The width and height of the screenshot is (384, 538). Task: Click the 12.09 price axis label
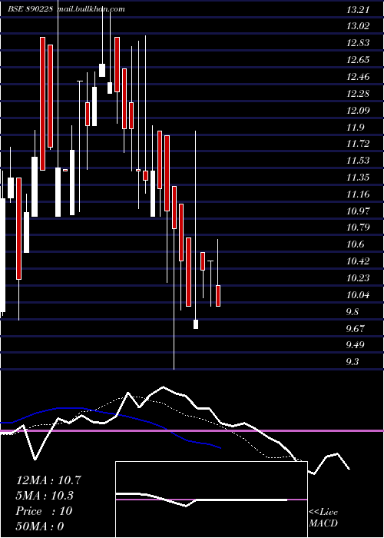[358, 111]
